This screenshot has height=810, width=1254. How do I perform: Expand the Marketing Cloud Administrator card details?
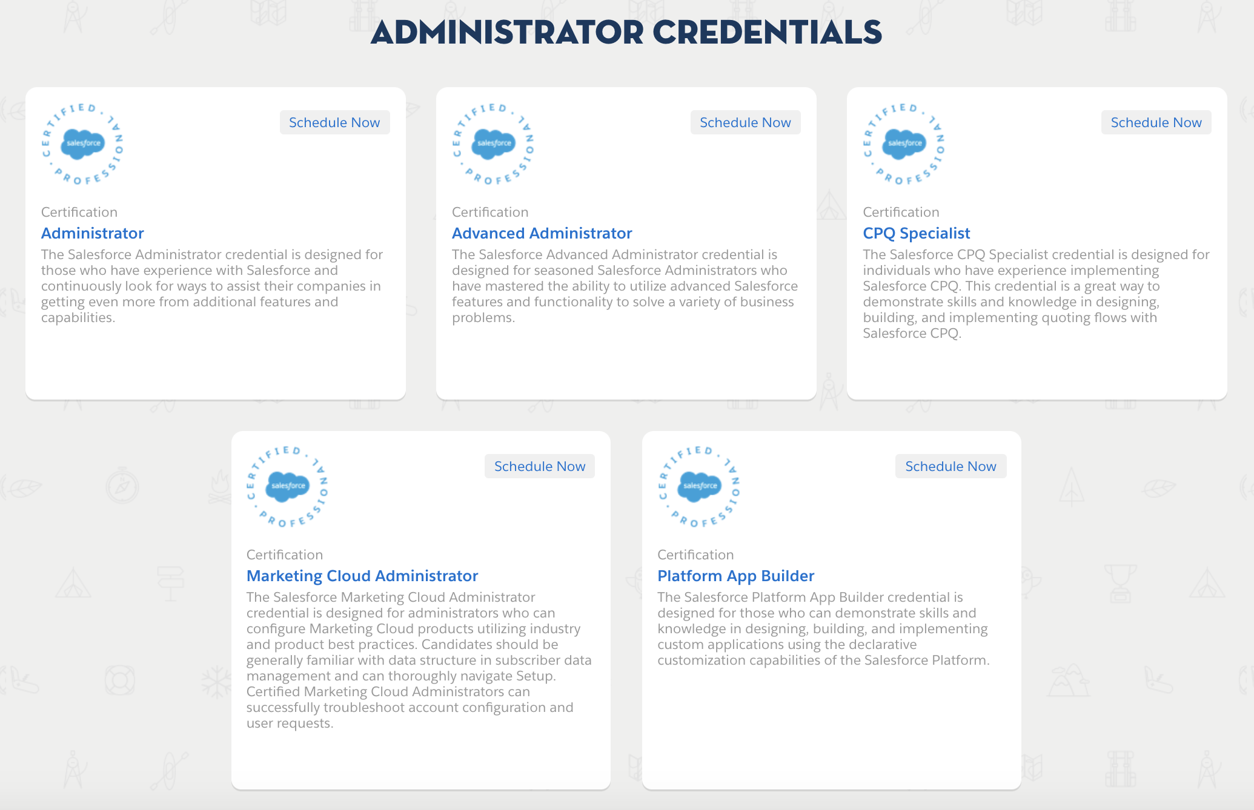[x=363, y=577]
